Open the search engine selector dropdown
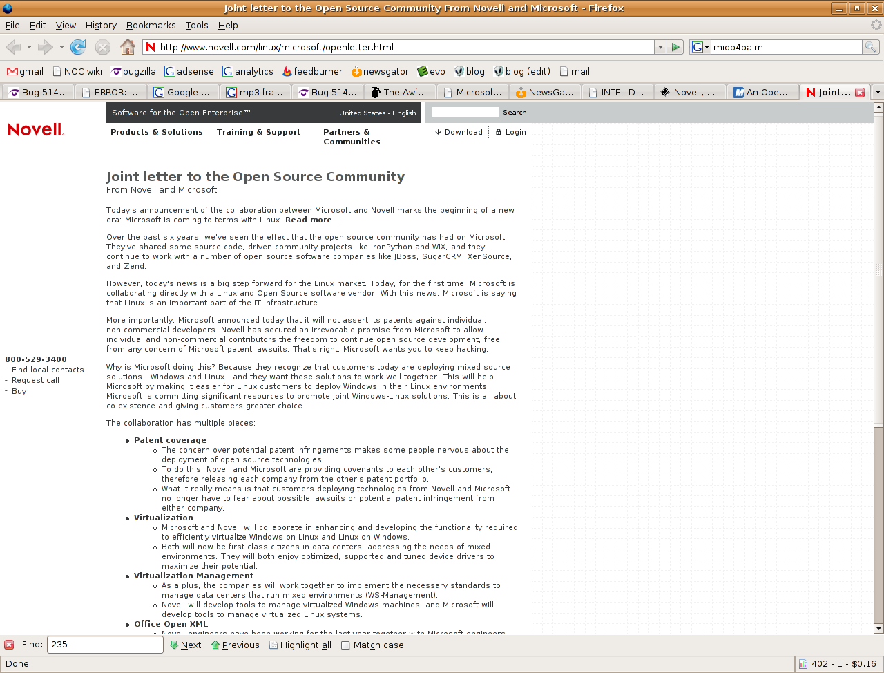The image size is (884, 673). click(701, 47)
